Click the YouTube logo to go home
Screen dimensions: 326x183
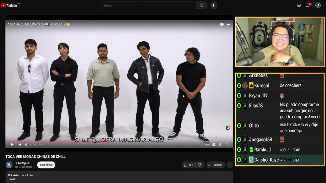pyautogui.click(x=9, y=5)
